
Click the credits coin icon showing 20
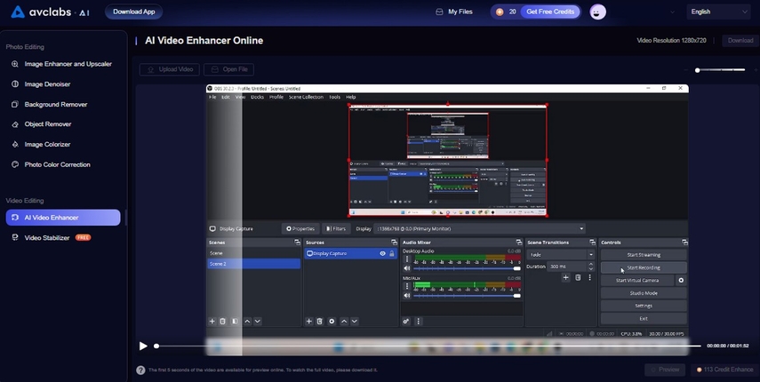pos(500,12)
